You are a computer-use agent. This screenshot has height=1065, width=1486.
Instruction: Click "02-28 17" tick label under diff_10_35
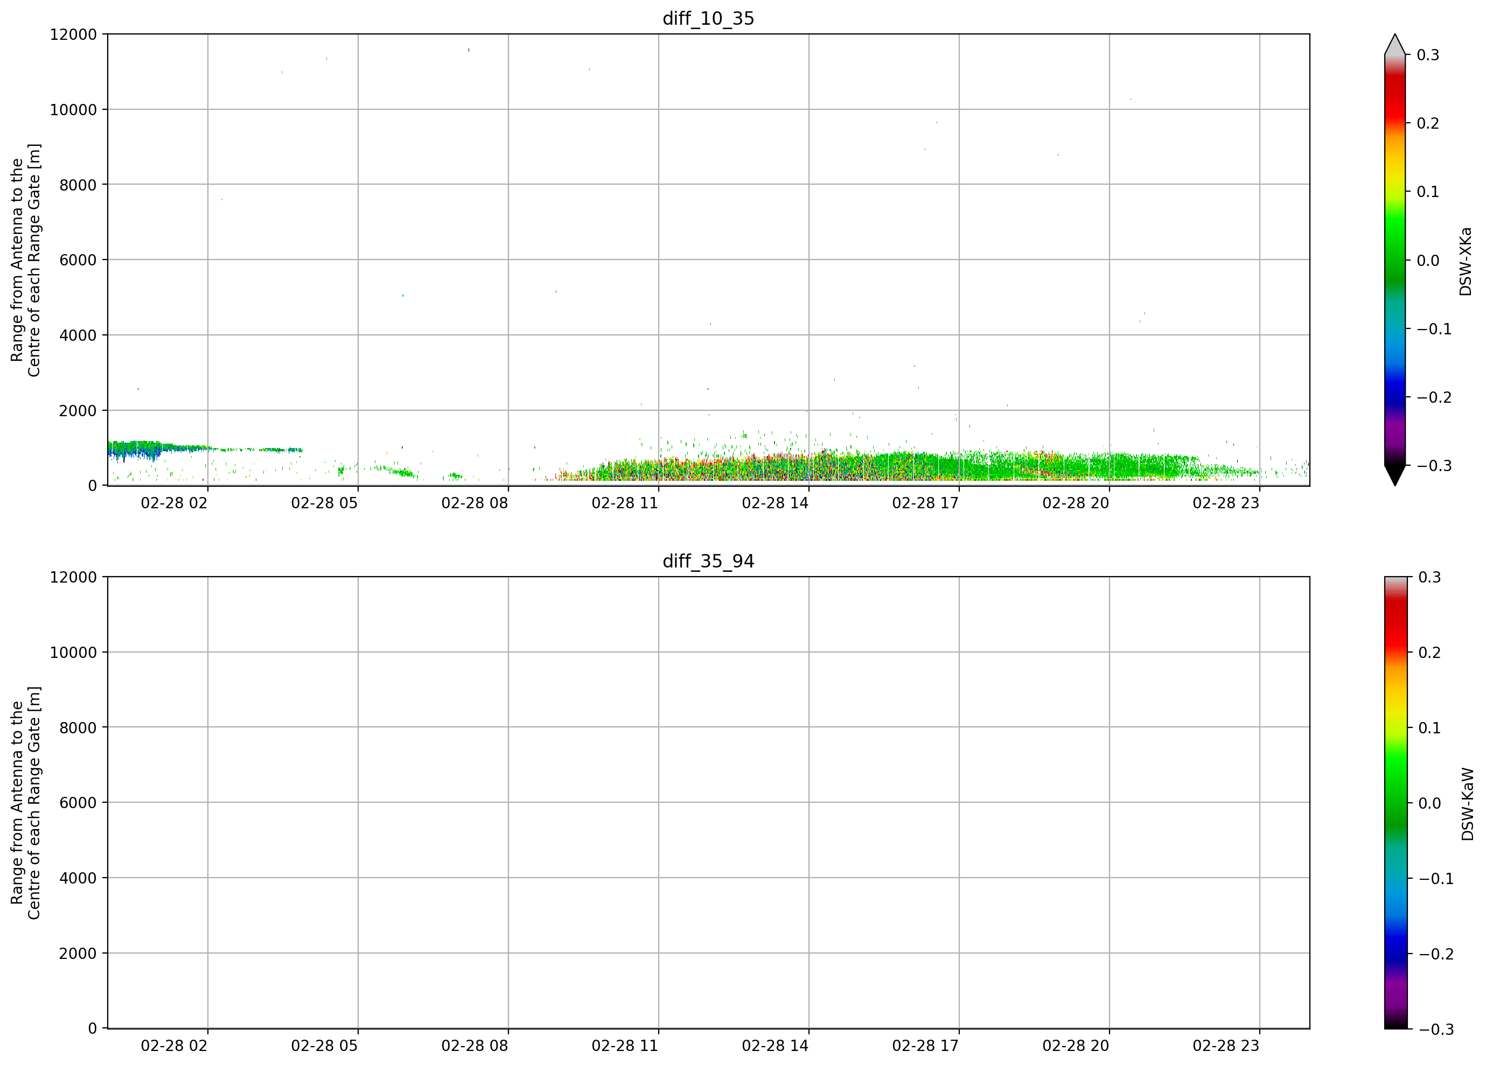point(926,503)
